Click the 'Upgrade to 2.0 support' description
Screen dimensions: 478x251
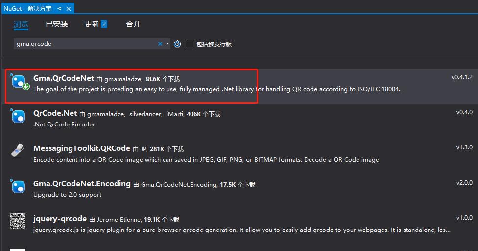[68, 195]
